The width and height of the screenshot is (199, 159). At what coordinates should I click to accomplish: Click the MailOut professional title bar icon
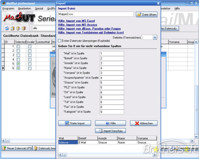(4, 3)
